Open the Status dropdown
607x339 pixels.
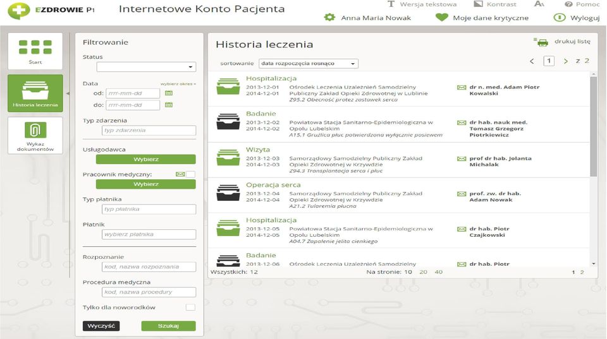coord(146,67)
